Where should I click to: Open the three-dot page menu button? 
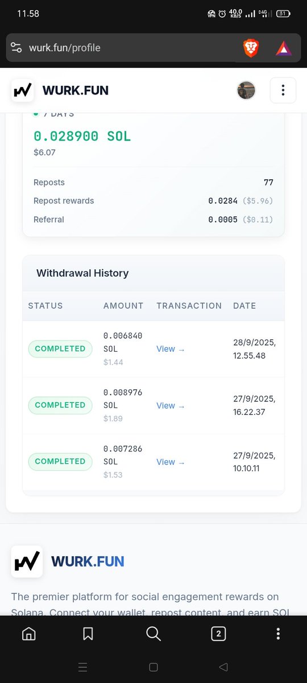(283, 90)
